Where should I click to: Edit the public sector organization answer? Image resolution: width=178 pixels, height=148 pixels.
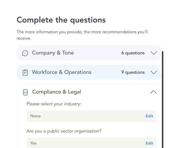(x=149, y=143)
